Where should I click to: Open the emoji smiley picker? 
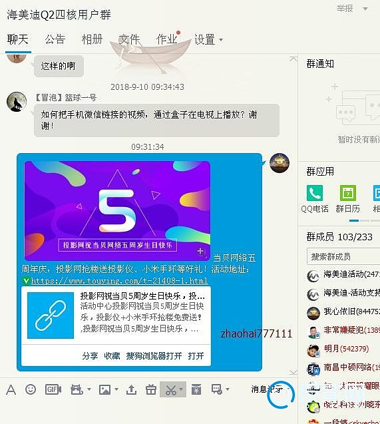31,389
